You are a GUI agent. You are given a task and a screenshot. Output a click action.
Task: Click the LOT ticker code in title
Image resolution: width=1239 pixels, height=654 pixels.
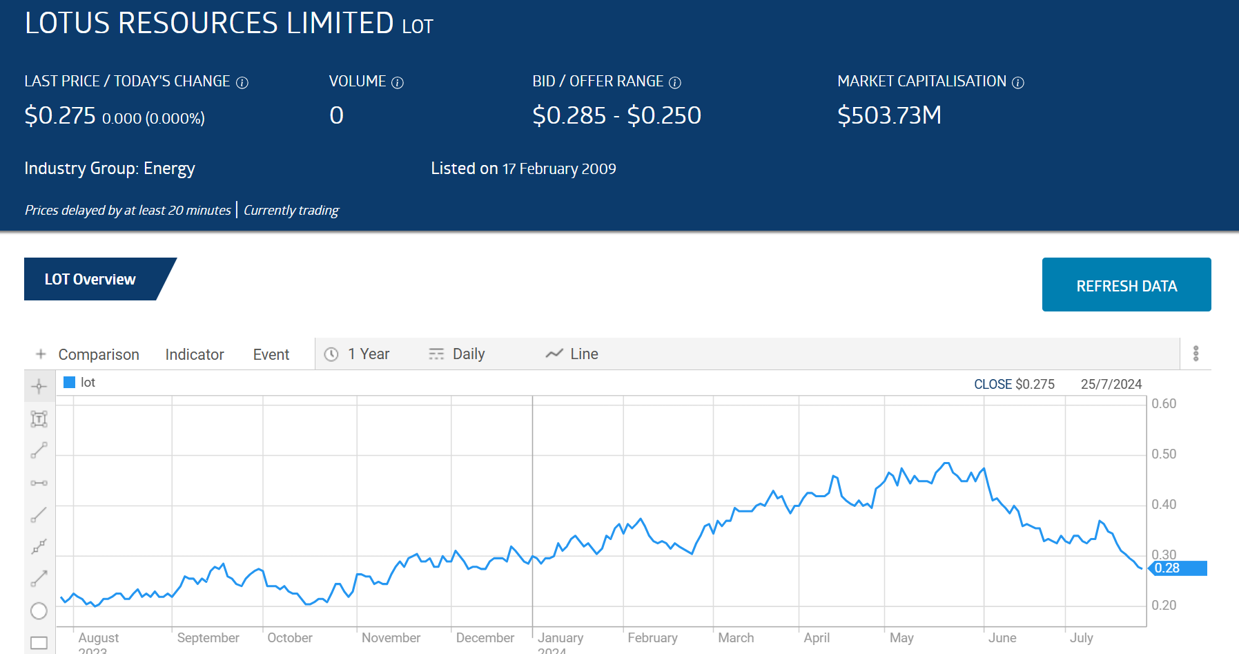(418, 26)
